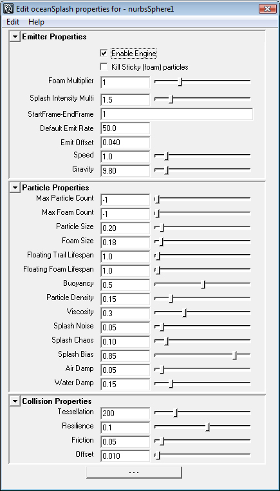Click the Default Emit Rate field

[x=126, y=128]
